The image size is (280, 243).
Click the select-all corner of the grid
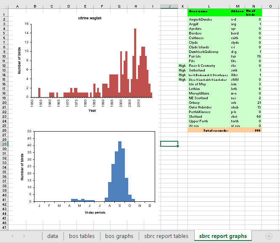point(4,6)
